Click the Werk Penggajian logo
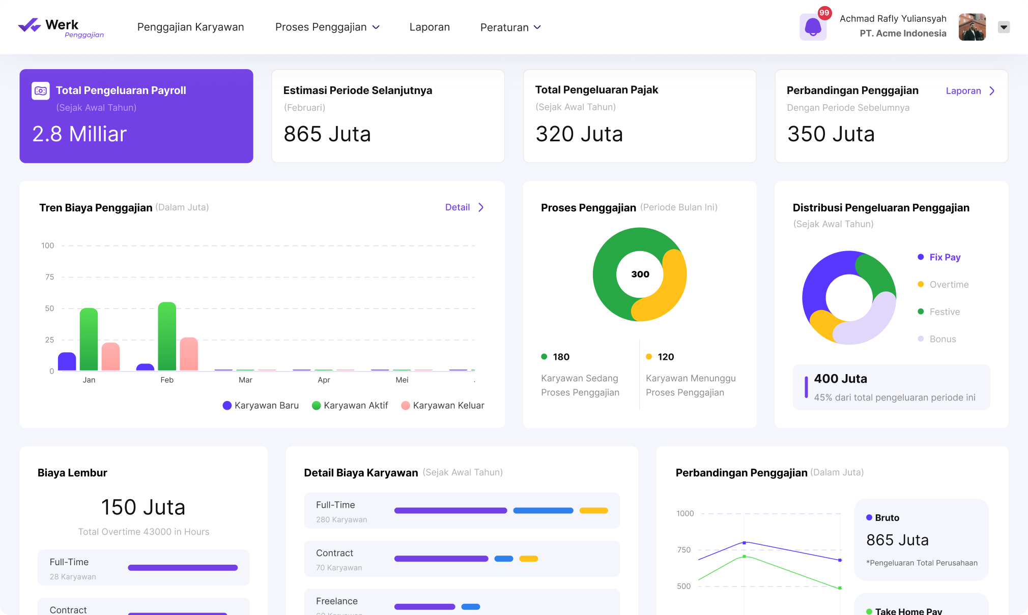The width and height of the screenshot is (1028, 615). [61, 27]
